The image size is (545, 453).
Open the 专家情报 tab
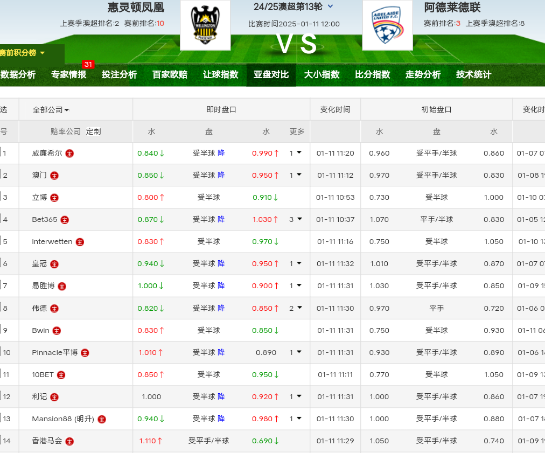point(68,75)
